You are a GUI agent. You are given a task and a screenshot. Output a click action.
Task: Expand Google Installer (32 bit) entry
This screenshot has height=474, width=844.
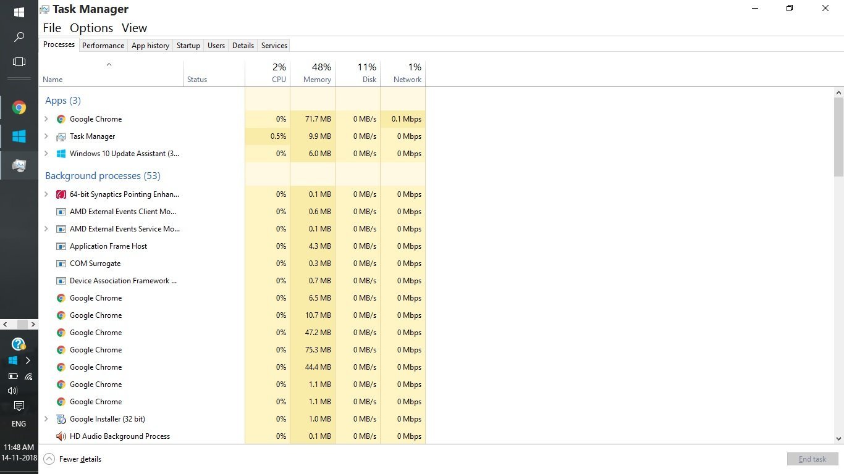pyautogui.click(x=46, y=419)
